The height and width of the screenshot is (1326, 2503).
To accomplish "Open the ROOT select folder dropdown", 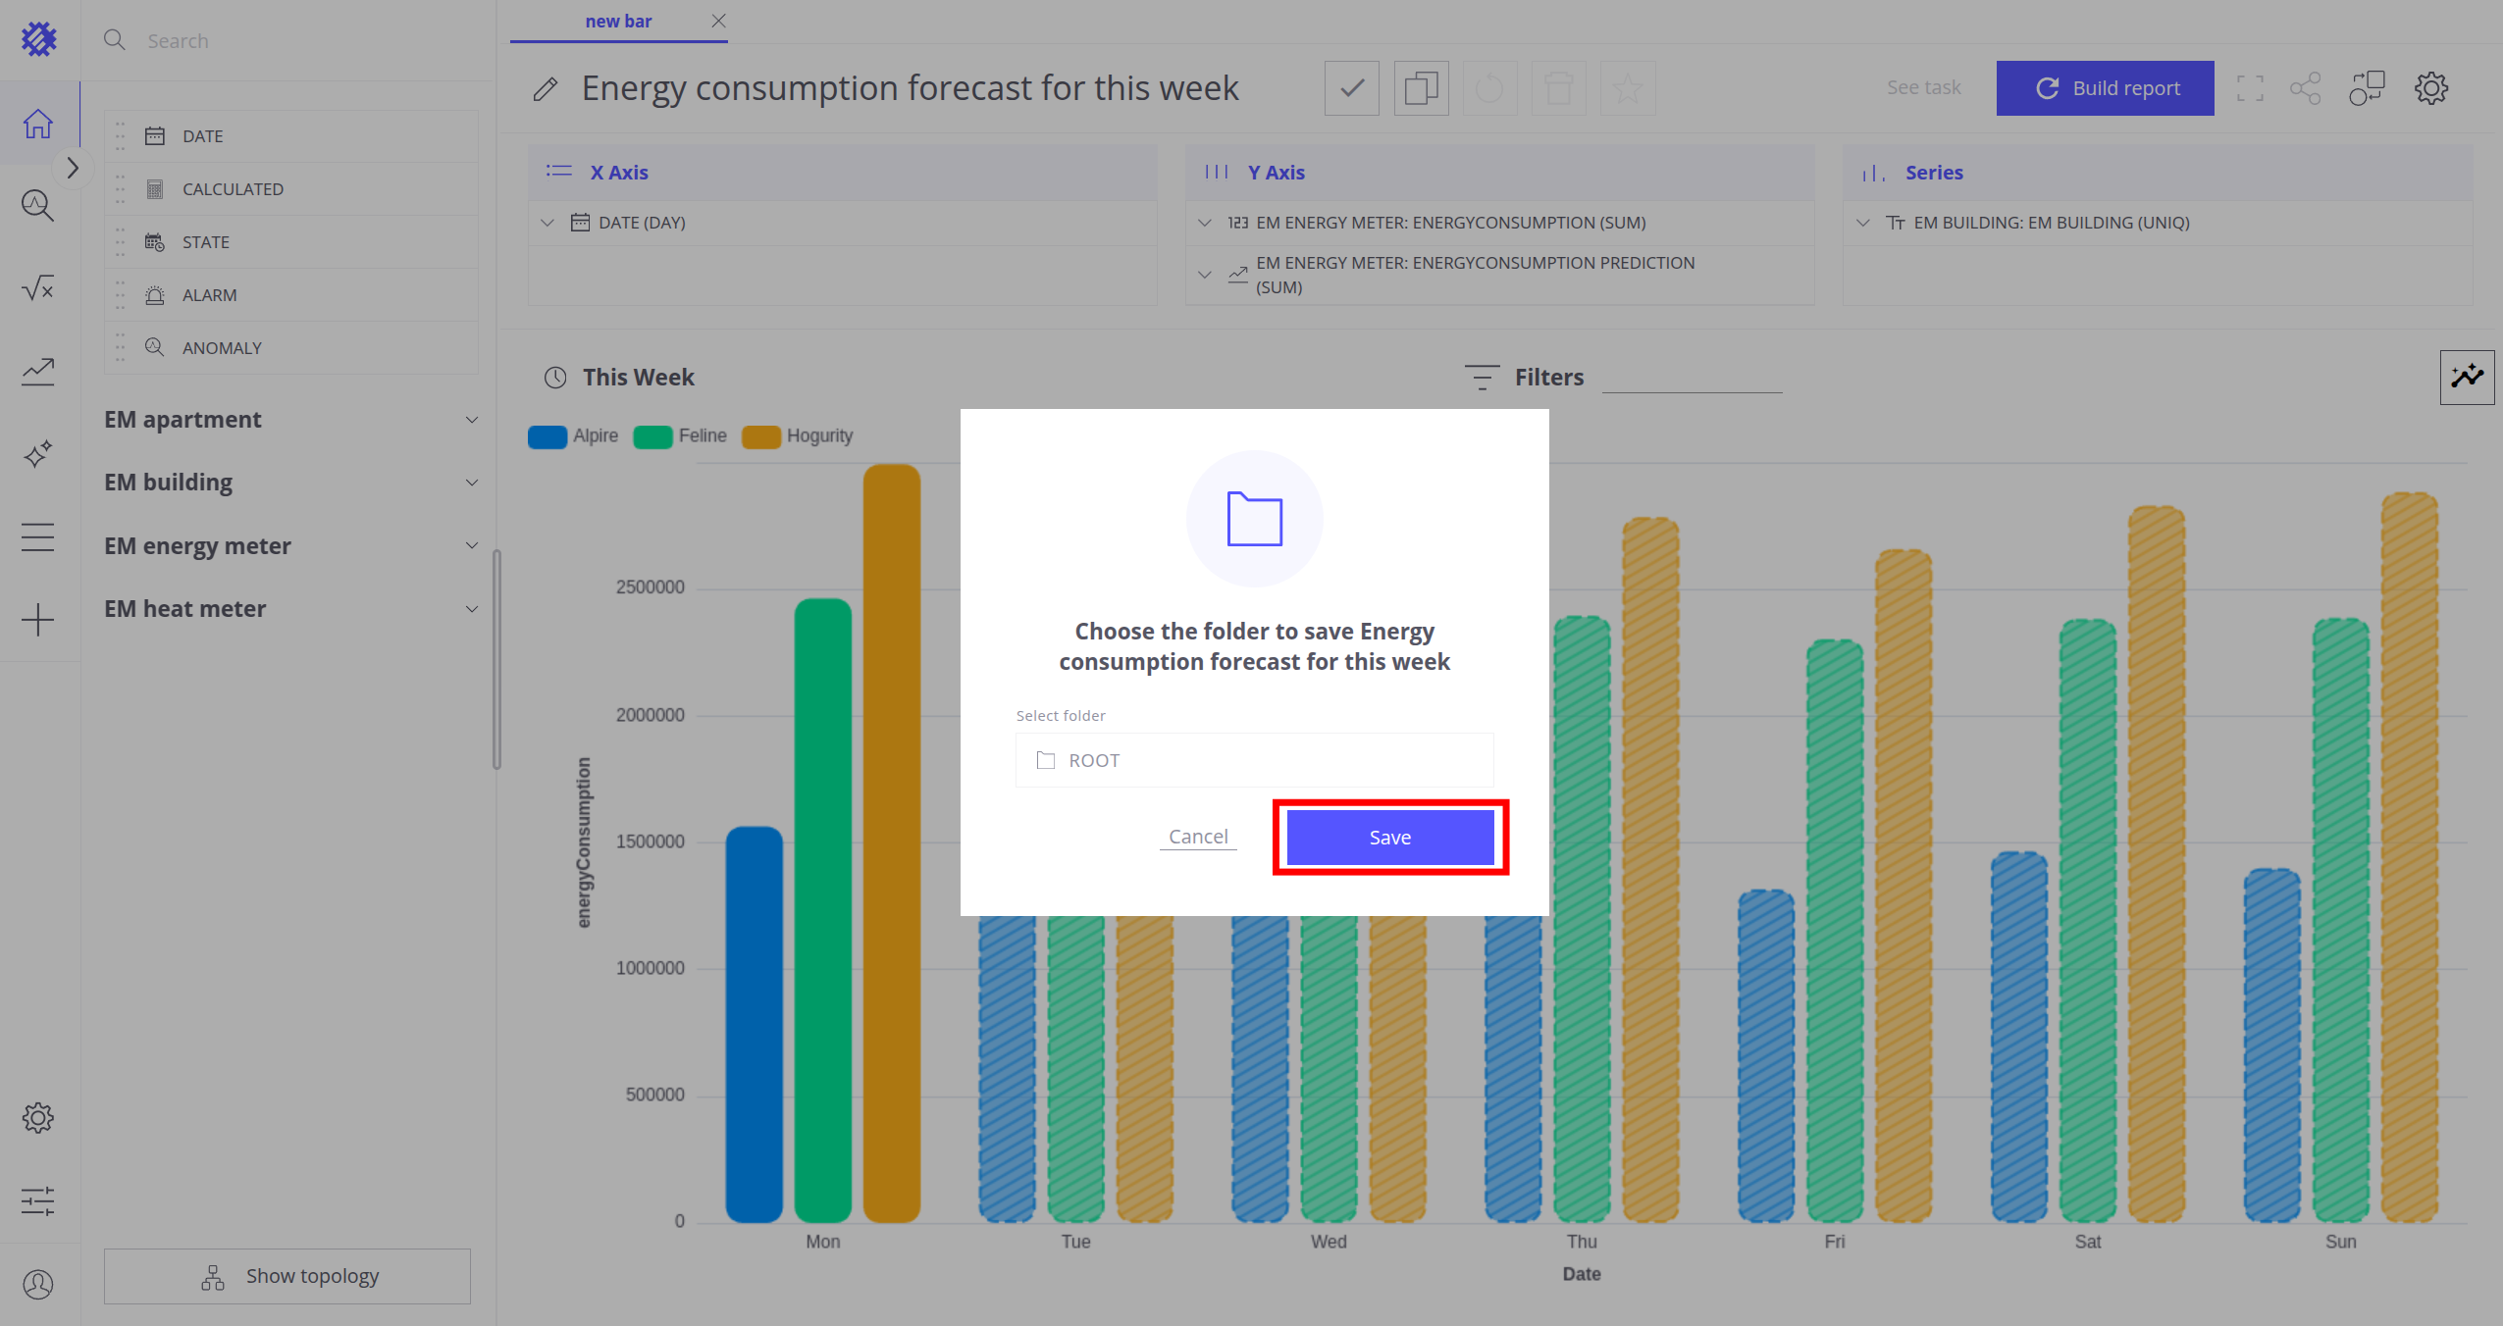I will [x=1254, y=760].
